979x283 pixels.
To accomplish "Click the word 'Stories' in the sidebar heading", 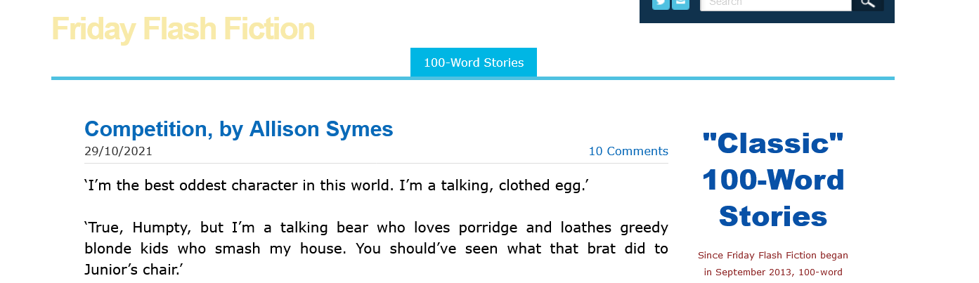I will (772, 216).
